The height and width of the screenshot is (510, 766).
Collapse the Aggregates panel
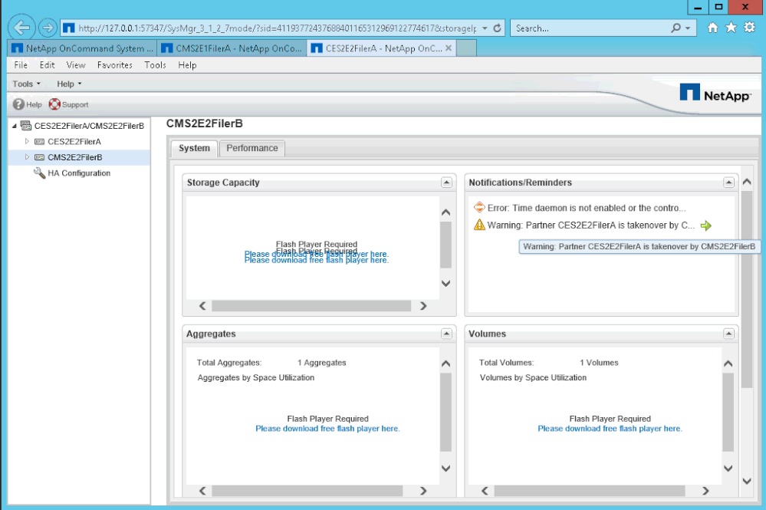[x=446, y=334]
